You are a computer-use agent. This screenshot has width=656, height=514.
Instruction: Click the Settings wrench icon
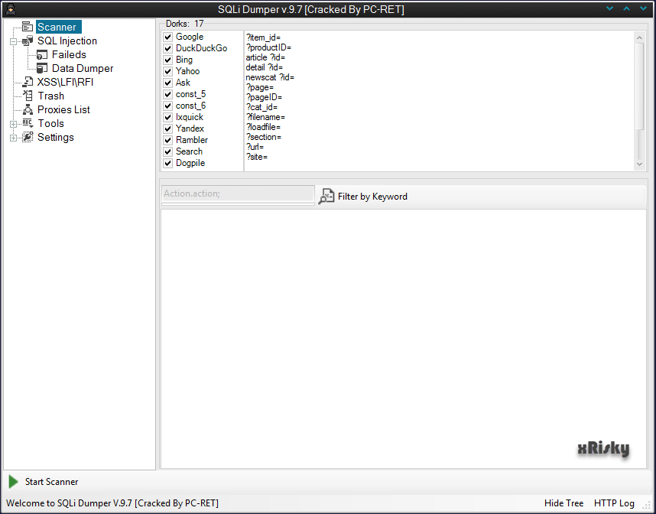point(28,137)
